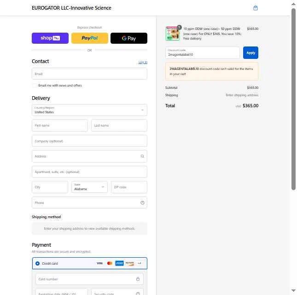Focus the First name field
Viewport: 297px width, 295px height.
(x=60, y=125)
